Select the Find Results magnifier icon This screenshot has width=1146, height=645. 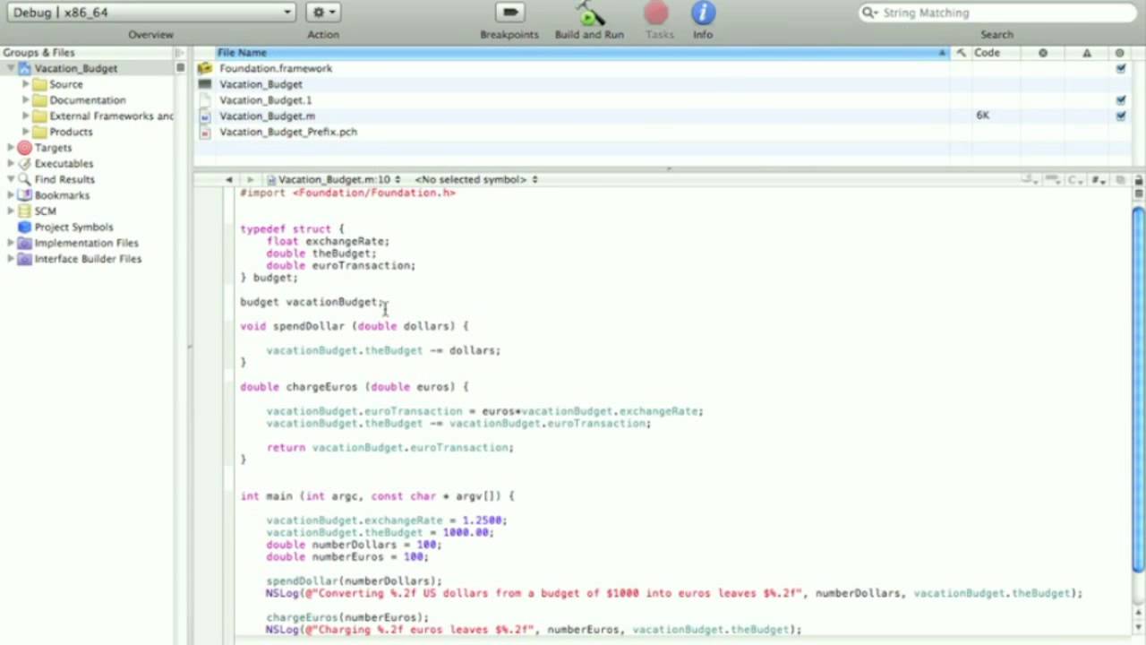[x=24, y=179]
